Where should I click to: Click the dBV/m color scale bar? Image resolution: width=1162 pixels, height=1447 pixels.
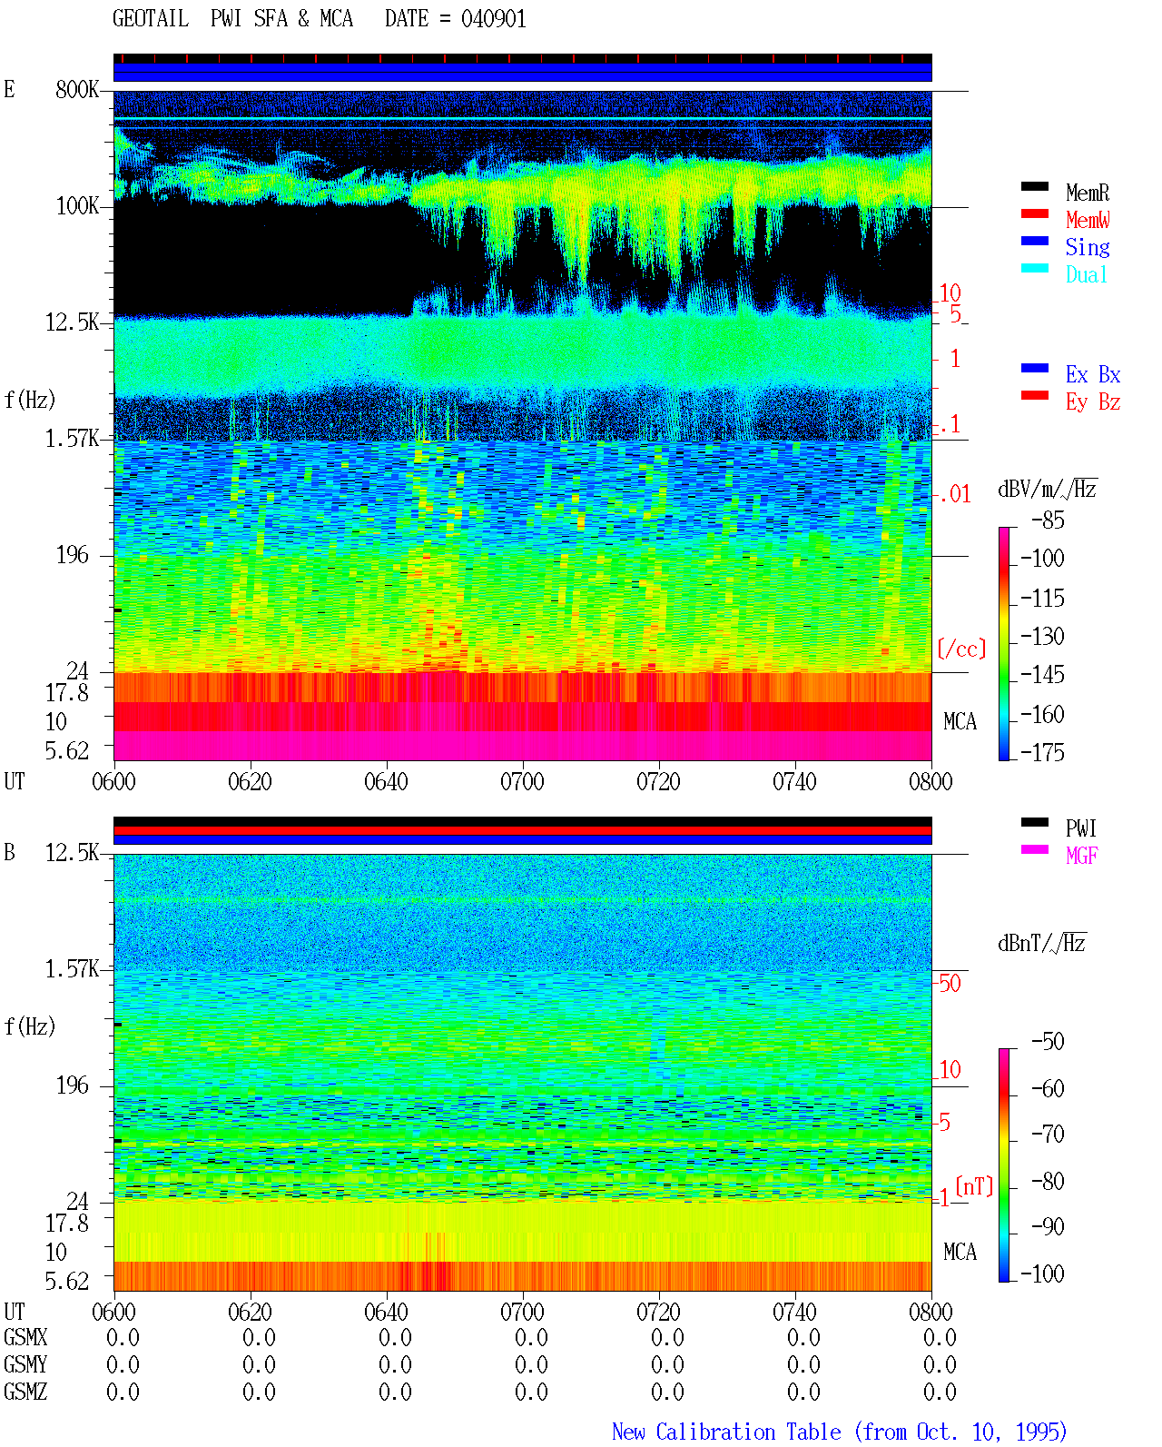tap(1004, 643)
